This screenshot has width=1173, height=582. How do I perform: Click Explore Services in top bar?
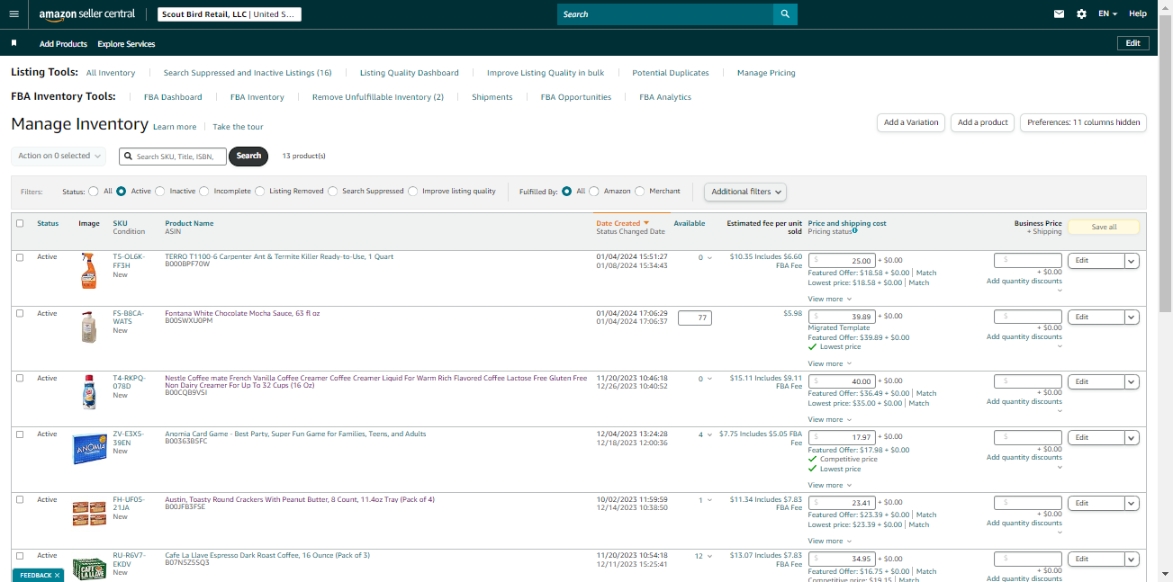pyautogui.click(x=126, y=44)
